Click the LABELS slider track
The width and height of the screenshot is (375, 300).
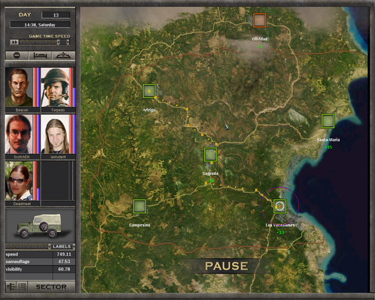(26, 247)
